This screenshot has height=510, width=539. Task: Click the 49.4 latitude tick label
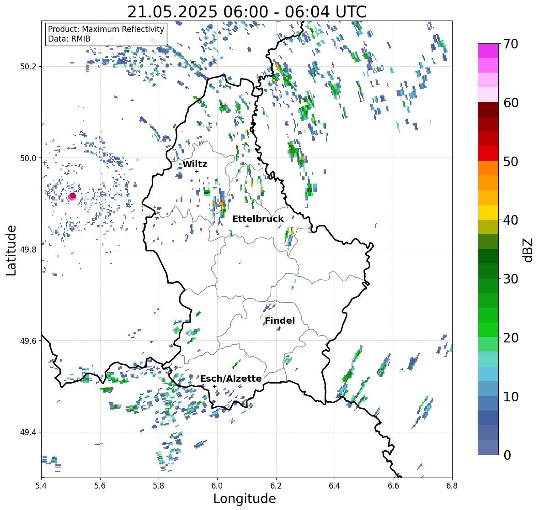click(28, 432)
